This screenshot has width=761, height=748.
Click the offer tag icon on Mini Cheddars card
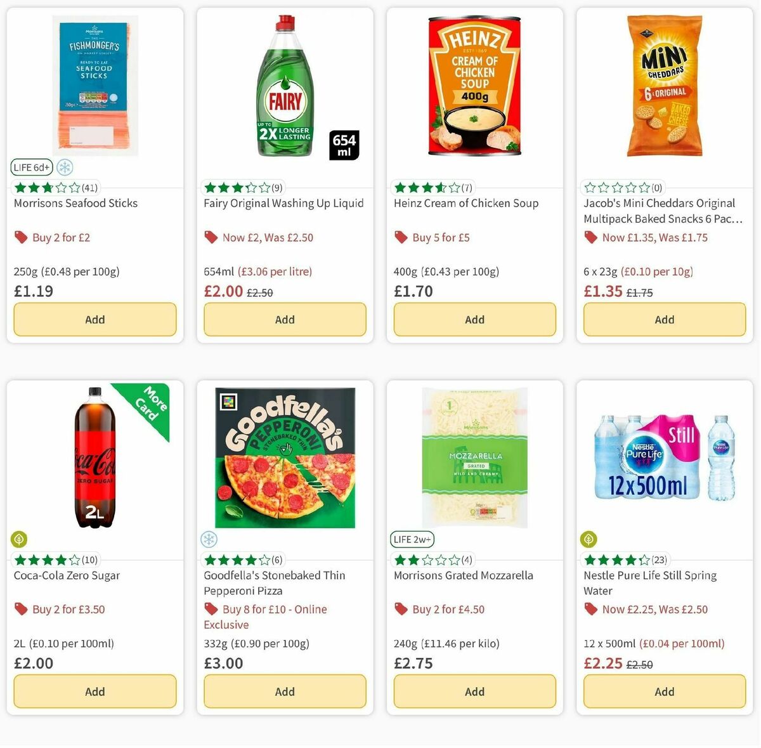tap(590, 237)
